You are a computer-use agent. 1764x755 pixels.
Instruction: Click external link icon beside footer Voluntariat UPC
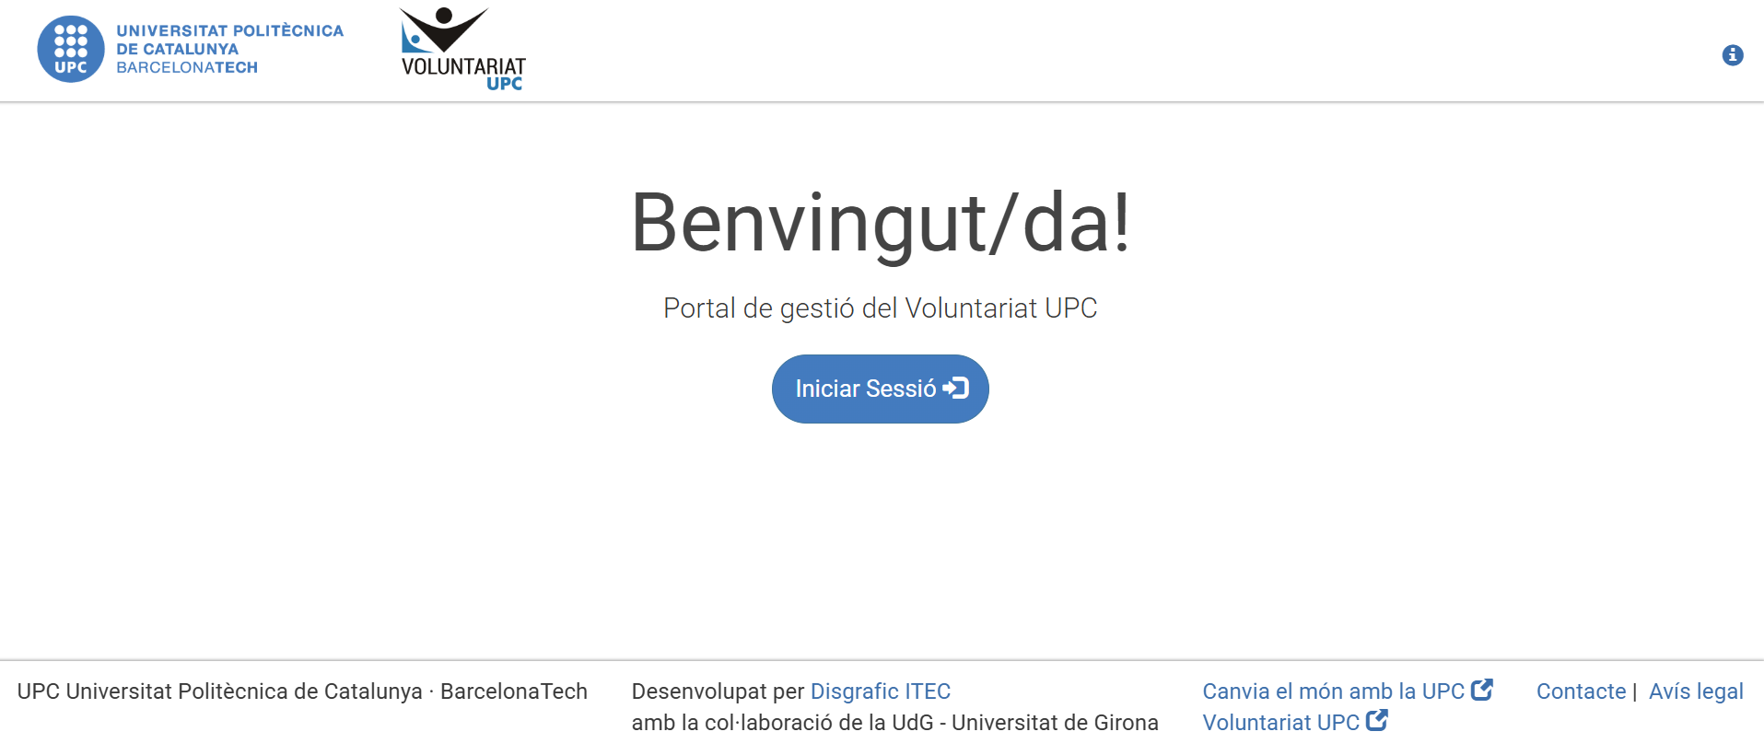click(x=1376, y=721)
